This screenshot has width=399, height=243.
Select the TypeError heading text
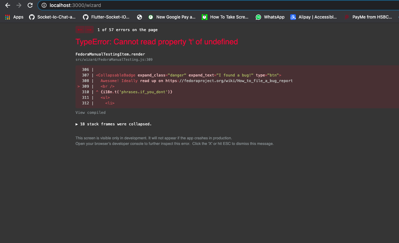[157, 42]
